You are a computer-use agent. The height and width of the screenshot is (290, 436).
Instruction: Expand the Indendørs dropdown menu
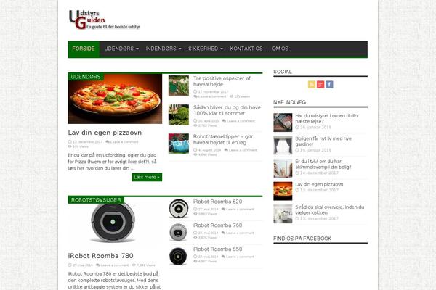click(163, 49)
